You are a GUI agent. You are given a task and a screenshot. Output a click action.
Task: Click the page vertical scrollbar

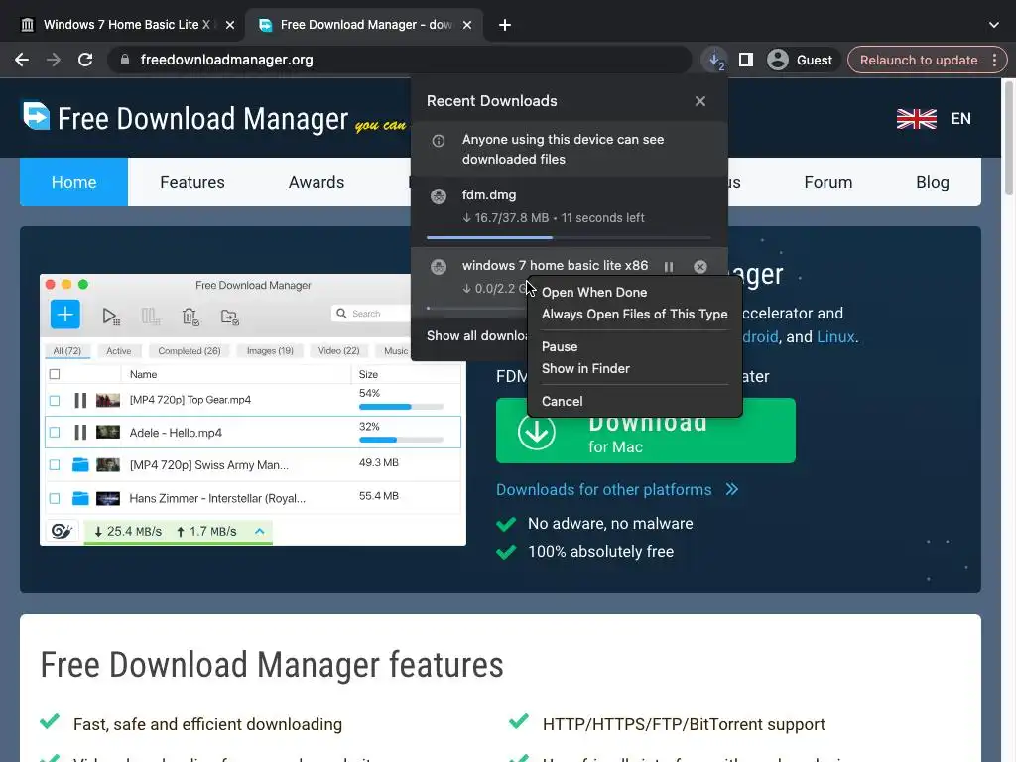coord(1008,138)
